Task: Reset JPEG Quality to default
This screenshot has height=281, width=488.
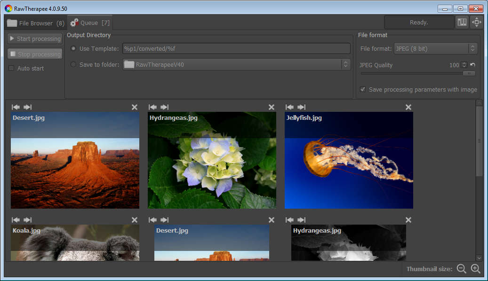Action: (472, 65)
